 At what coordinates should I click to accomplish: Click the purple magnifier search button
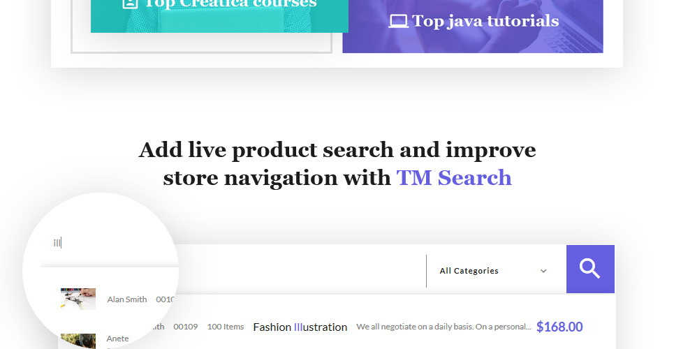(x=590, y=269)
